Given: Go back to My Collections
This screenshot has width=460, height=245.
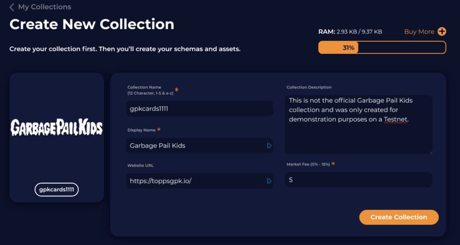Looking at the screenshot, I should tap(45, 7).
